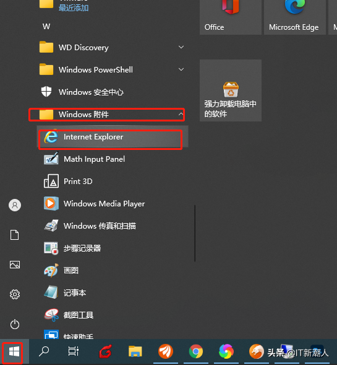Open Task View on taskbar

[x=74, y=351]
